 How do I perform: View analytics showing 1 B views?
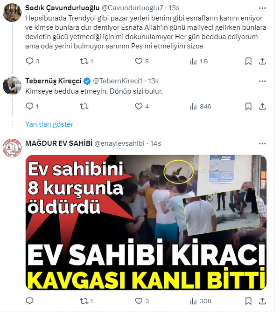click(x=199, y=61)
